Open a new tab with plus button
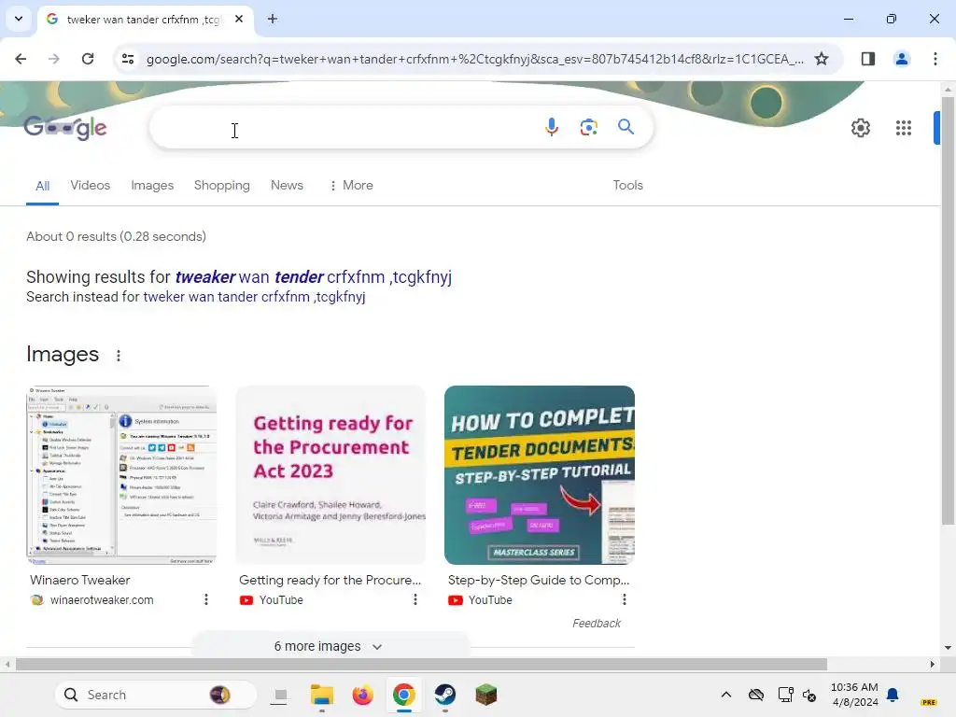This screenshot has width=956, height=717. point(273,19)
